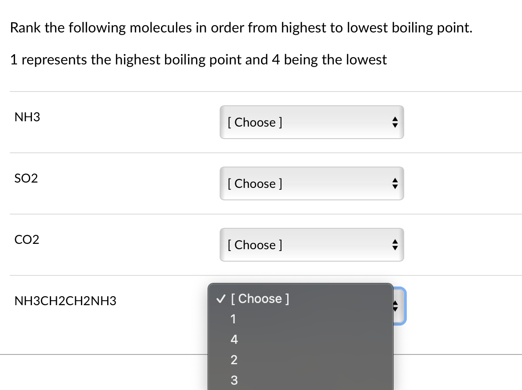Image resolution: width=522 pixels, height=390 pixels.
Task: Select option 1 for NH3CH2CH2NH3
Action: (x=233, y=319)
